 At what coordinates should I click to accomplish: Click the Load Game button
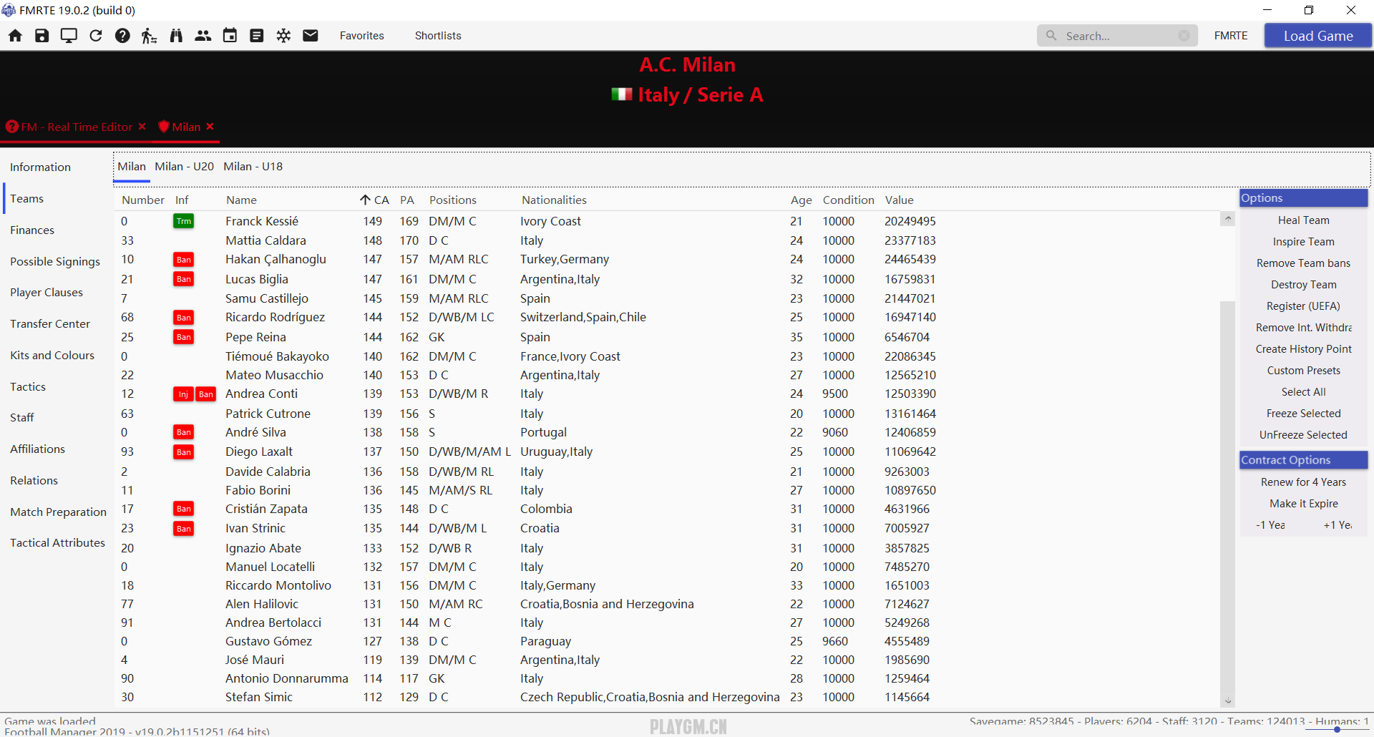click(1318, 36)
